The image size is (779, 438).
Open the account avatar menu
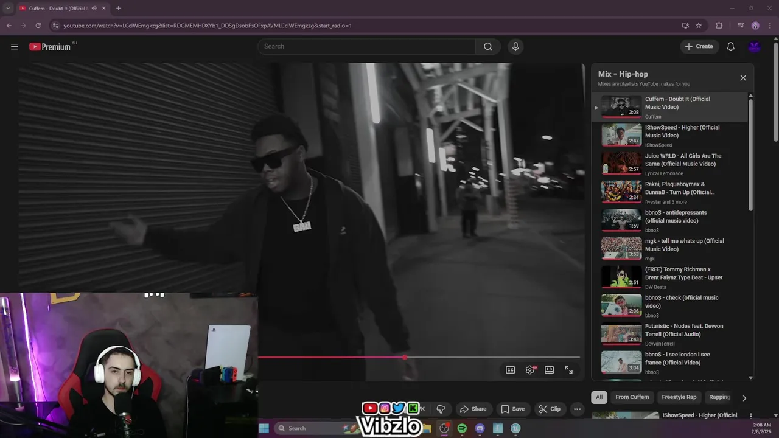pos(754,47)
